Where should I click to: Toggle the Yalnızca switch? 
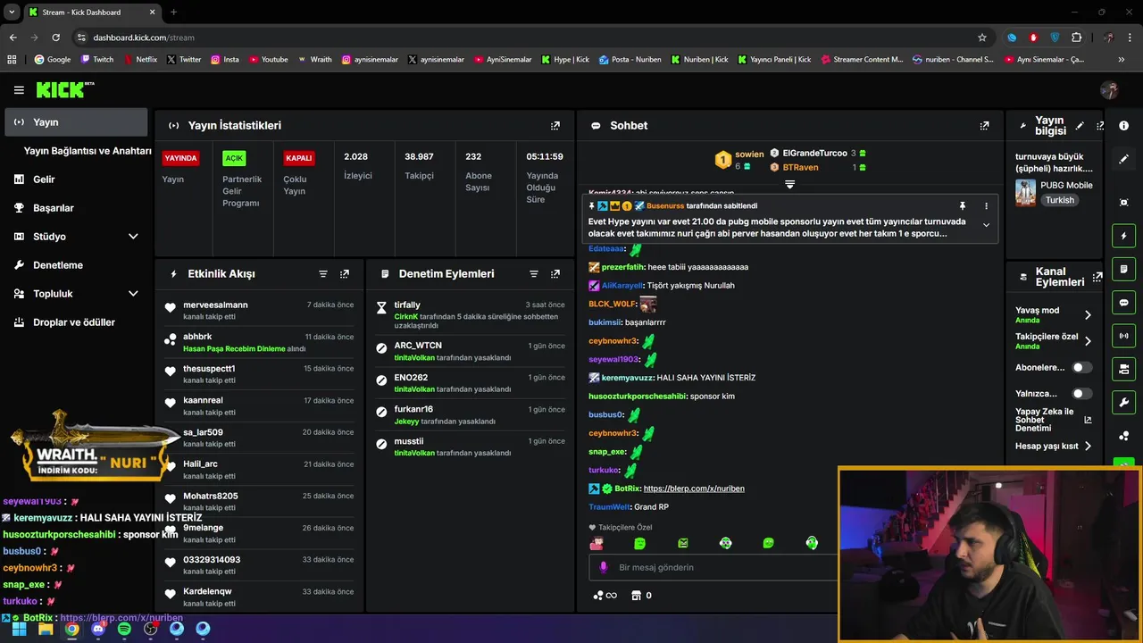coord(1081,393)
